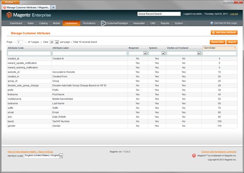Open the Dashboard menu
The height and width of the screenshot is (173, 244).
click(16, 23)
